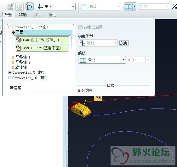Screen dimensions: 177x167
Task: Switch to the 移动 tab
Action: pyautogui.click(x=23, y=15)
